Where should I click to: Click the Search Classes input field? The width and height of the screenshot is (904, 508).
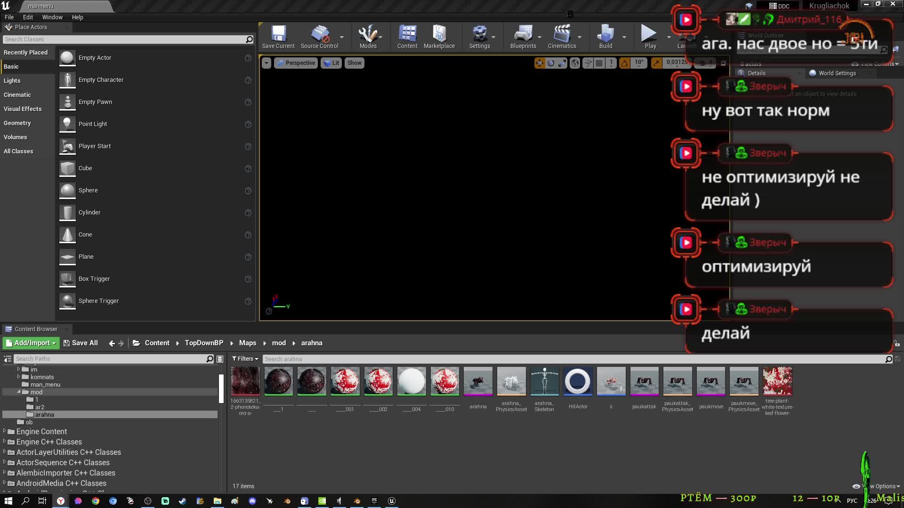click(123, 40)
